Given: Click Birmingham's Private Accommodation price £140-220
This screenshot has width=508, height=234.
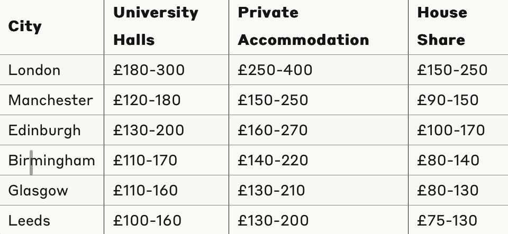Looking at the screenshot, I should point(273,161).
